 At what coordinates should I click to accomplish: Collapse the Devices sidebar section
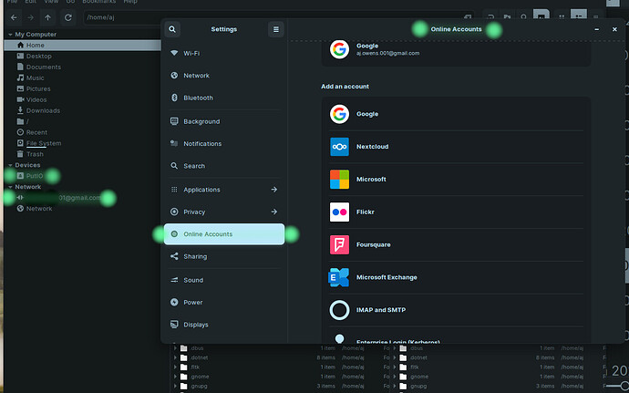click(x=10, y=165)
